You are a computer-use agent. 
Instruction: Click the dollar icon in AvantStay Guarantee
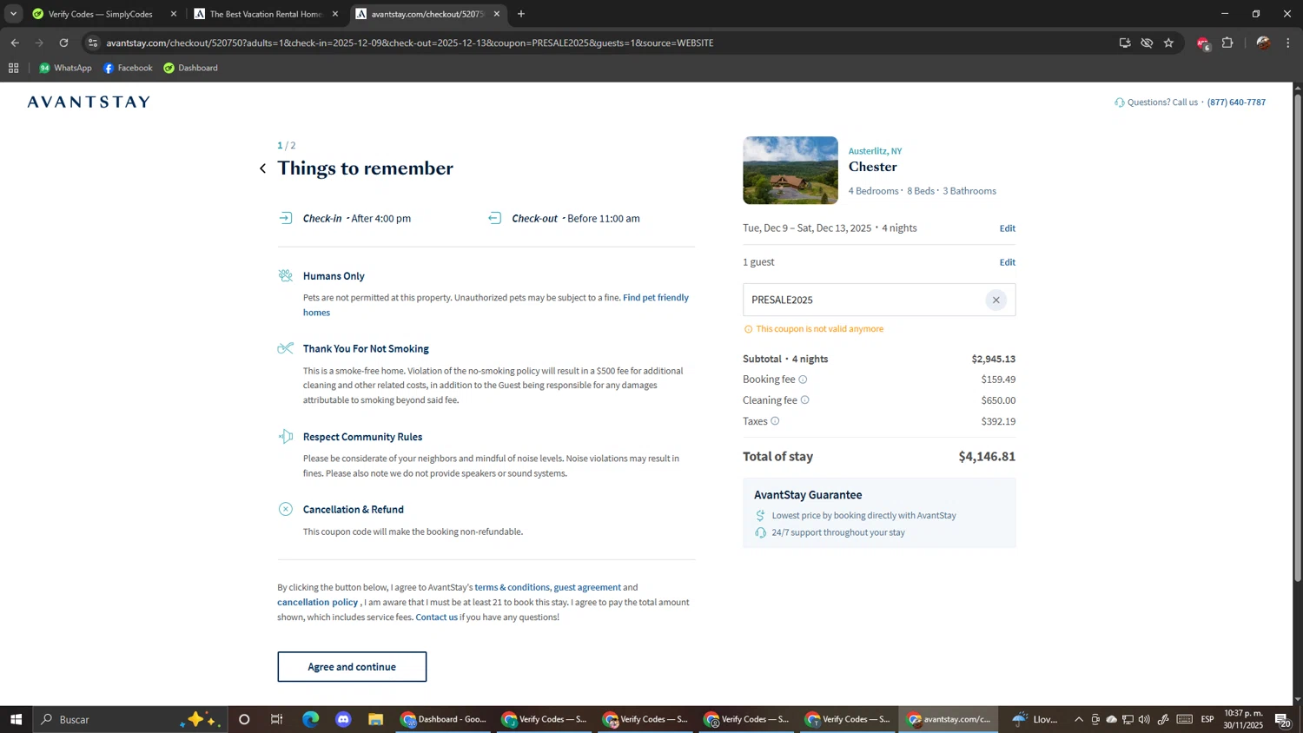coord(760,516)
